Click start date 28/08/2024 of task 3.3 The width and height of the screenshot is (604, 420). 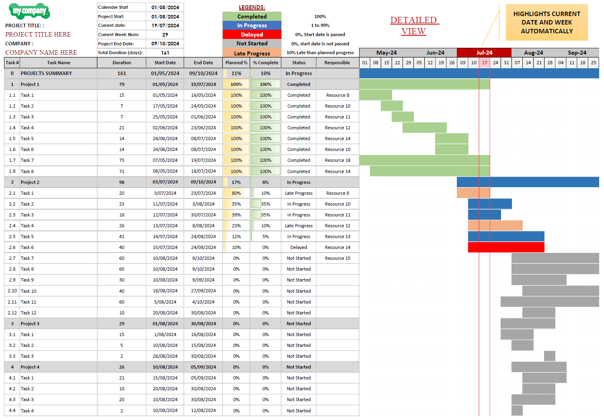[x=165, y=356]
